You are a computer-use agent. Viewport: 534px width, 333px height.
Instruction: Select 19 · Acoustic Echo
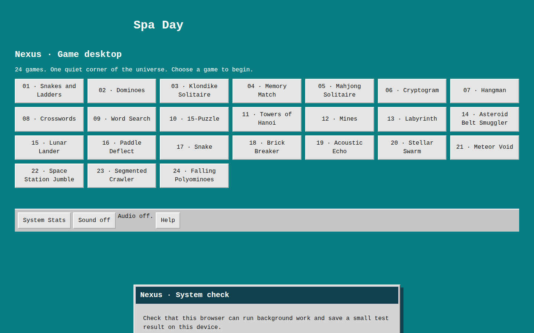[x=339, y=147]
